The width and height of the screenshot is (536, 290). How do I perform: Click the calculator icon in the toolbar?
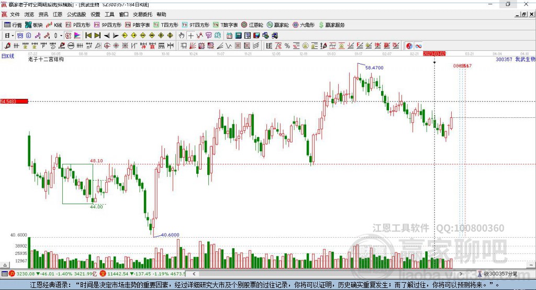238,36
